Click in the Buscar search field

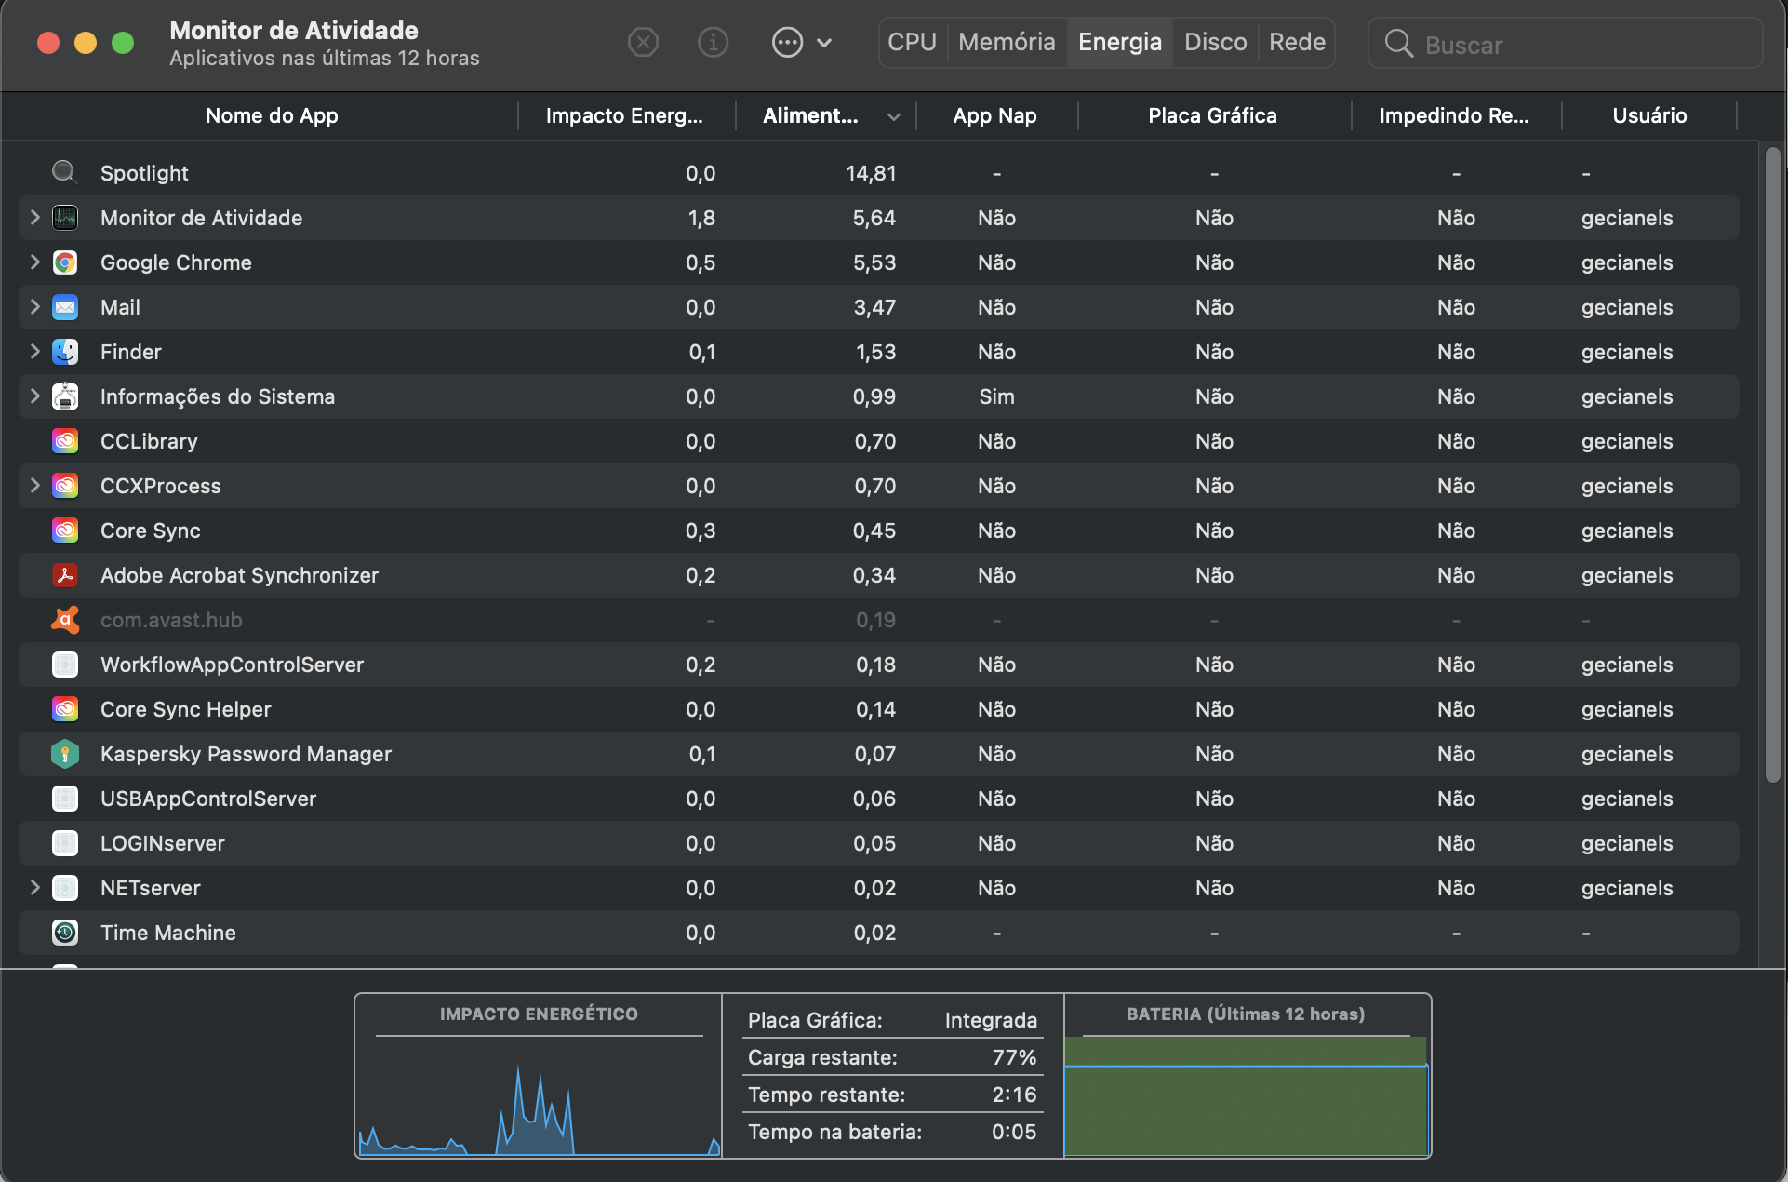(1581, 44)
